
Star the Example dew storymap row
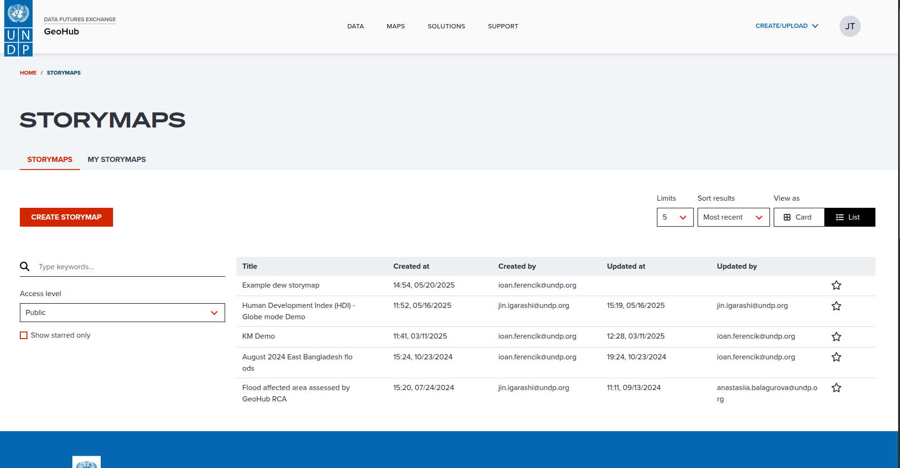[x=836, y=285]
